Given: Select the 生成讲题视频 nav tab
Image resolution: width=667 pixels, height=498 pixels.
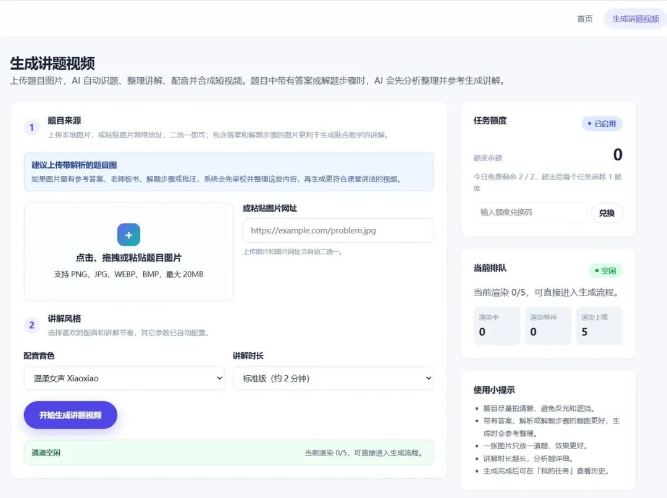Looking at the screenshot, I should point(636,19).
